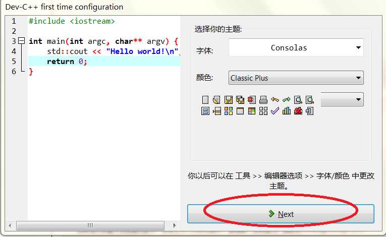Click the Next button
386x237 pixels.
281,214
